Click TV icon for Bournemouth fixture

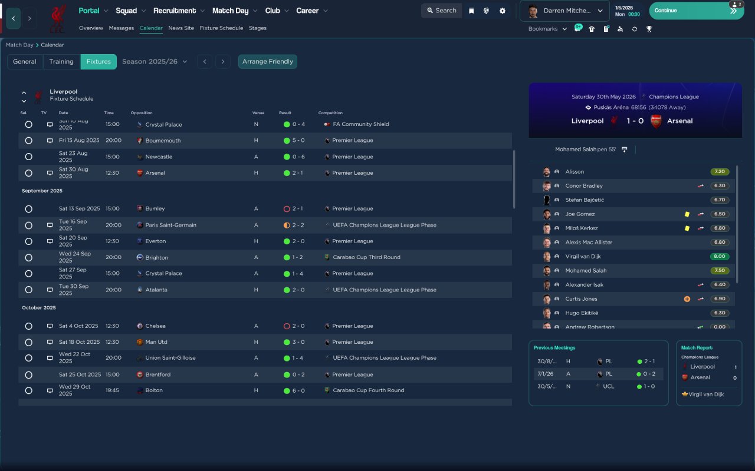click(50, 141)
